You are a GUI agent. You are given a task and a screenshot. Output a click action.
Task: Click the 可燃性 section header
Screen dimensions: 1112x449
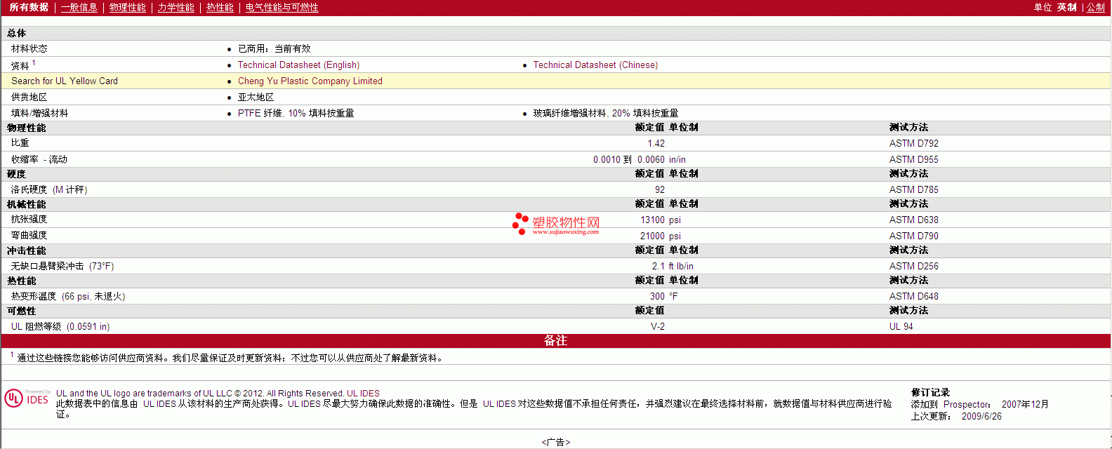[x=22, y=311]
